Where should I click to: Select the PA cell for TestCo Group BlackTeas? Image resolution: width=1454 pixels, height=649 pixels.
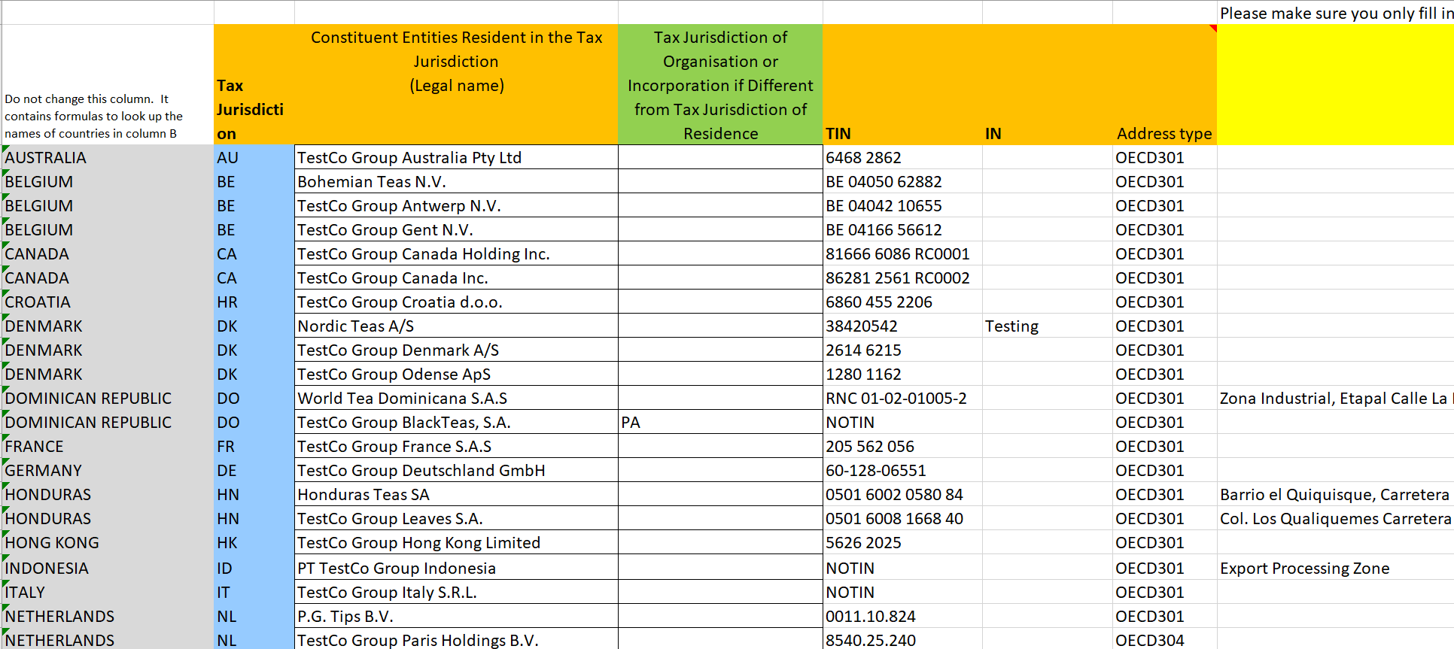[719, 423]
